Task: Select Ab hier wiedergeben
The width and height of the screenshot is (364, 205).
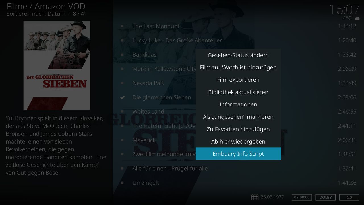Action: (238, 142)
